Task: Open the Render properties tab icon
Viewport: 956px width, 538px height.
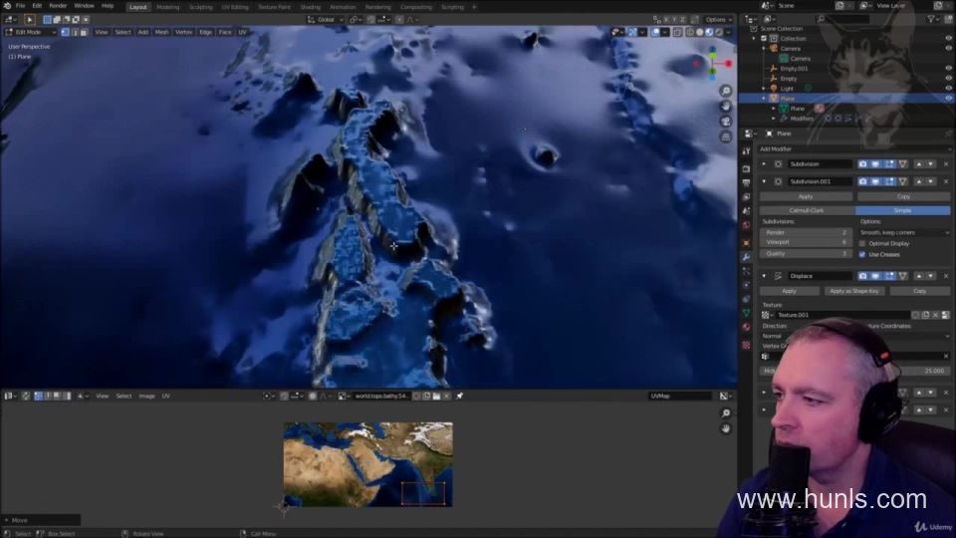Action: click(x=746, y=169)
